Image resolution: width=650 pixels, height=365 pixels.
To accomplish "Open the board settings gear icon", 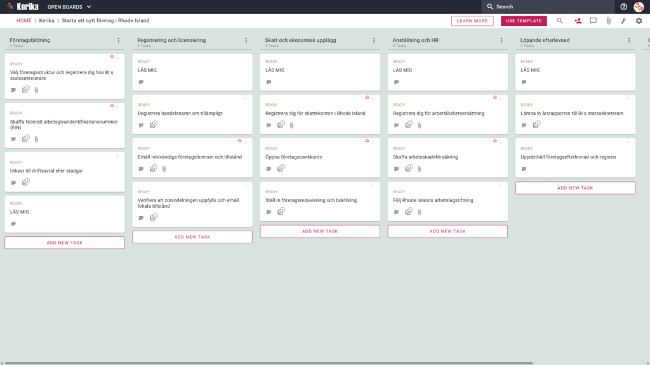I will click(x=639, y=21).
